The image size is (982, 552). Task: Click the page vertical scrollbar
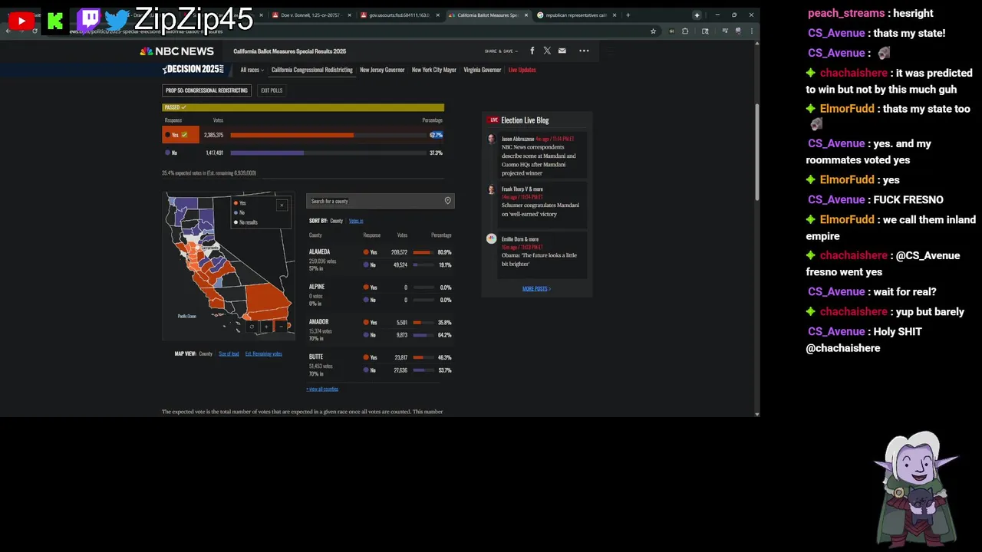pyautogui.click(x=757, y=153)
